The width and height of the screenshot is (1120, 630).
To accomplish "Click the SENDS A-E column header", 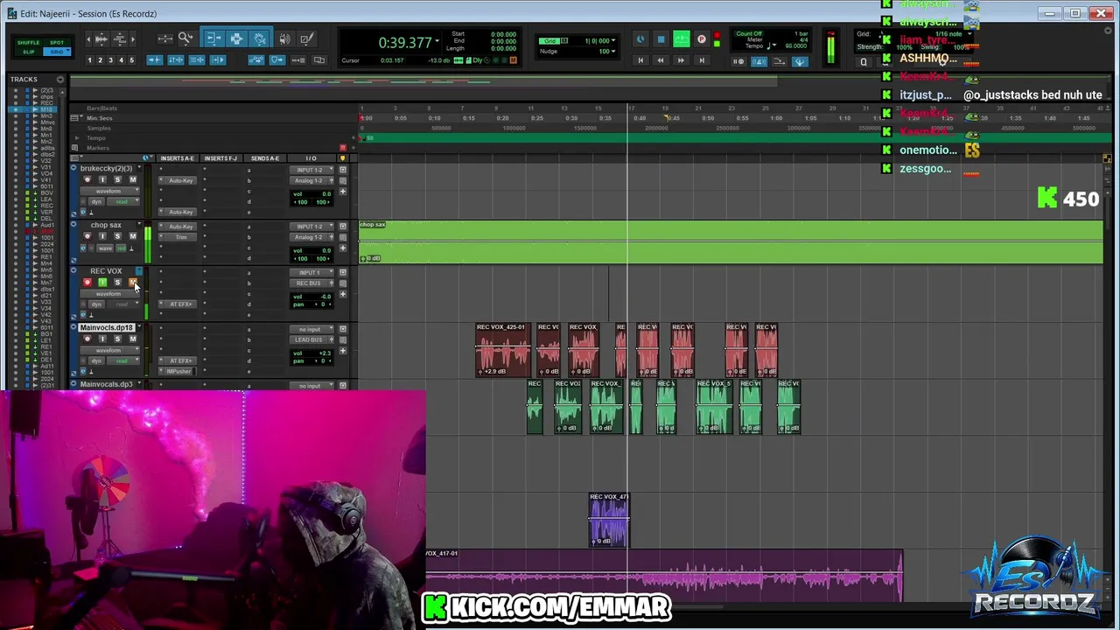I will (264, 158).
